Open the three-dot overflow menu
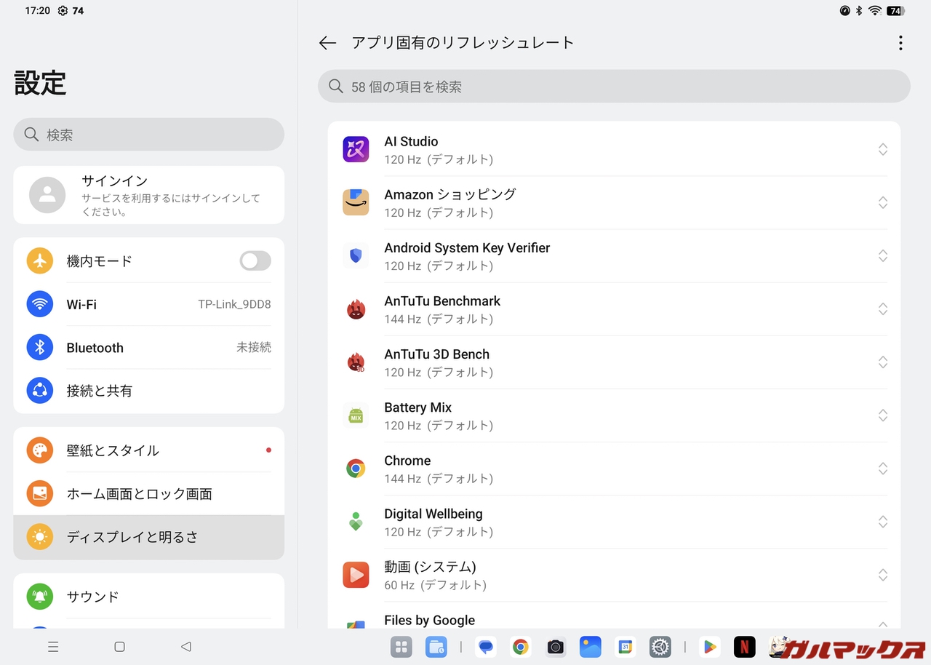Screen dimensions: 931x665 (900, 43)
